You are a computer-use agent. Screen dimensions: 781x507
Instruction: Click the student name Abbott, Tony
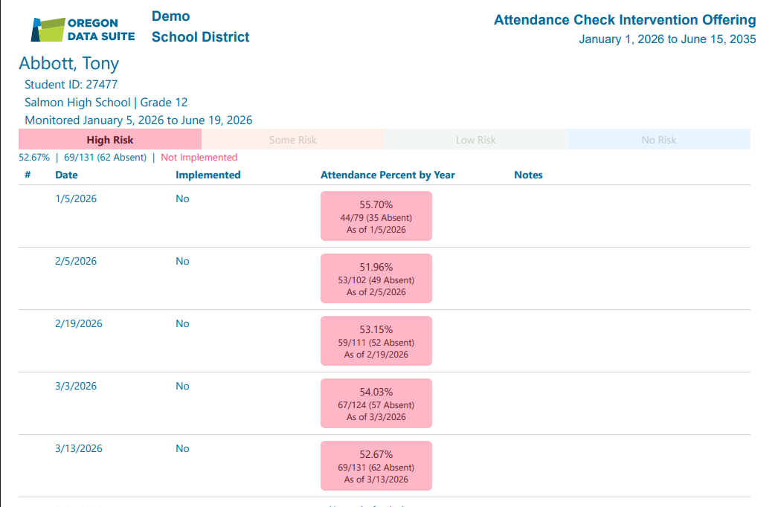(68, 63)
